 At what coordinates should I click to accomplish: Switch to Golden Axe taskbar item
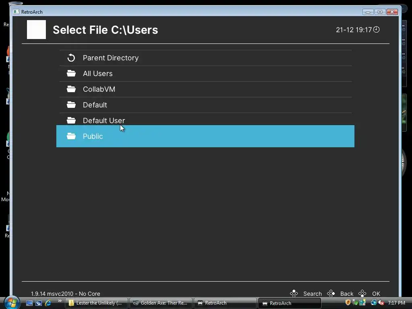(x=161, y=303)
